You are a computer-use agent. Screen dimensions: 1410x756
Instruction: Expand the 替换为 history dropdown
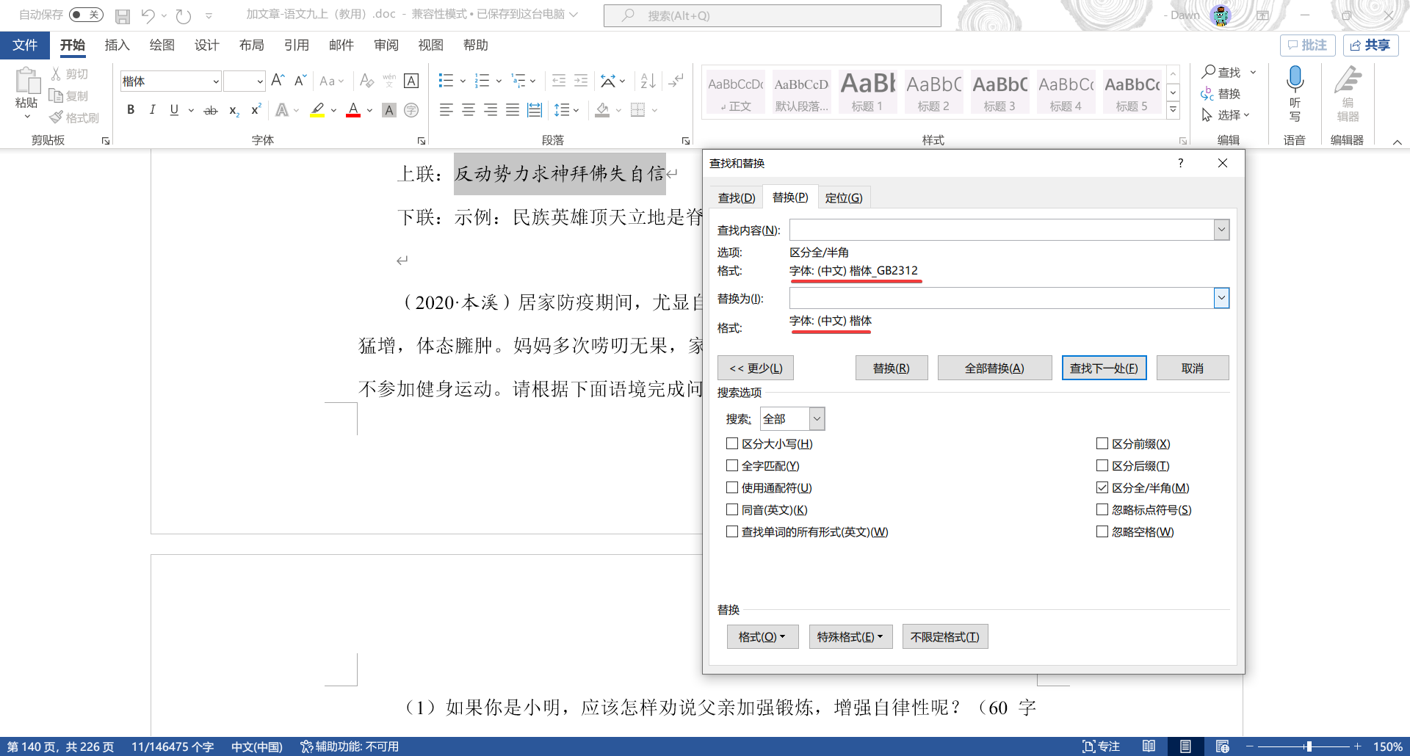1221,298
